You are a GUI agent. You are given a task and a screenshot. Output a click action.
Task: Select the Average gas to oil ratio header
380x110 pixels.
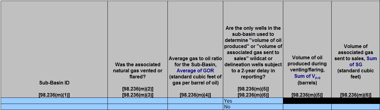coord(195,49)
